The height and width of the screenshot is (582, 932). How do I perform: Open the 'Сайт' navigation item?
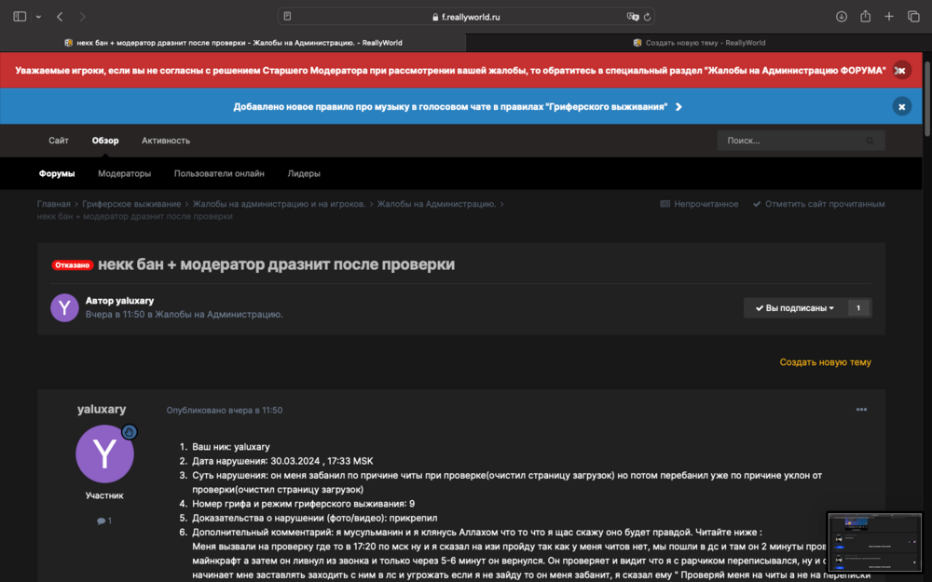(58, 141)
